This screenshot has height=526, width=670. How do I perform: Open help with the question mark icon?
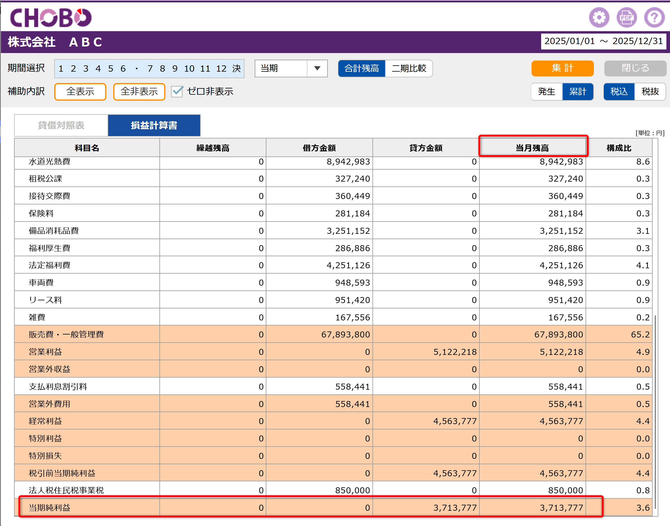tap(654, 18)
